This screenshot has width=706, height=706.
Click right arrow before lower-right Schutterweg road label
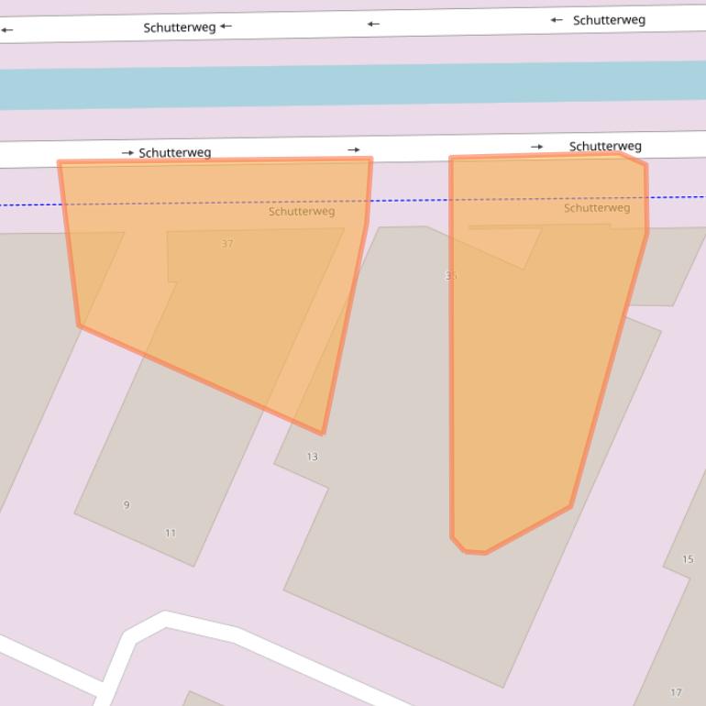pyautogui.click(x=536, y=147)
